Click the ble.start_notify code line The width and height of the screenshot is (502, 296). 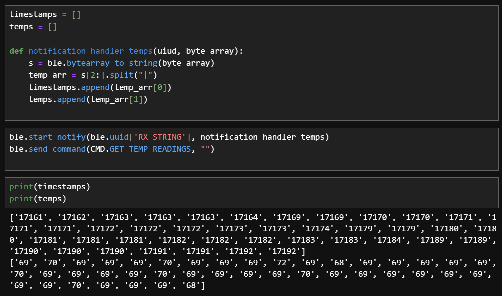pos(169,137)
